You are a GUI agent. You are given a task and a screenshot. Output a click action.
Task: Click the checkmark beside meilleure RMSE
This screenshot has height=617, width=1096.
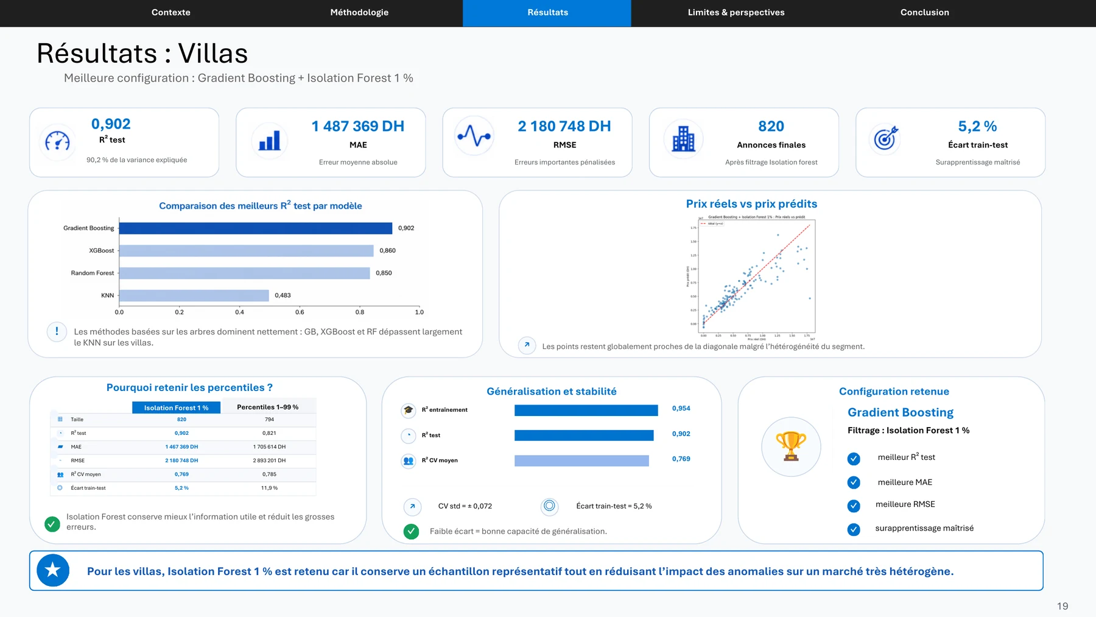854,506
